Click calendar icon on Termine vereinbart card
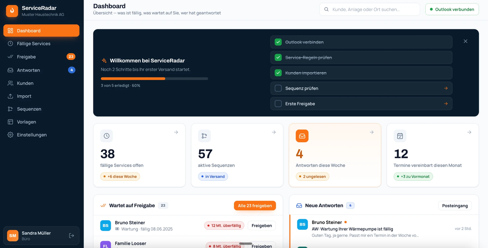This screenshot has width=488, height=248. (x=400, y=136)
